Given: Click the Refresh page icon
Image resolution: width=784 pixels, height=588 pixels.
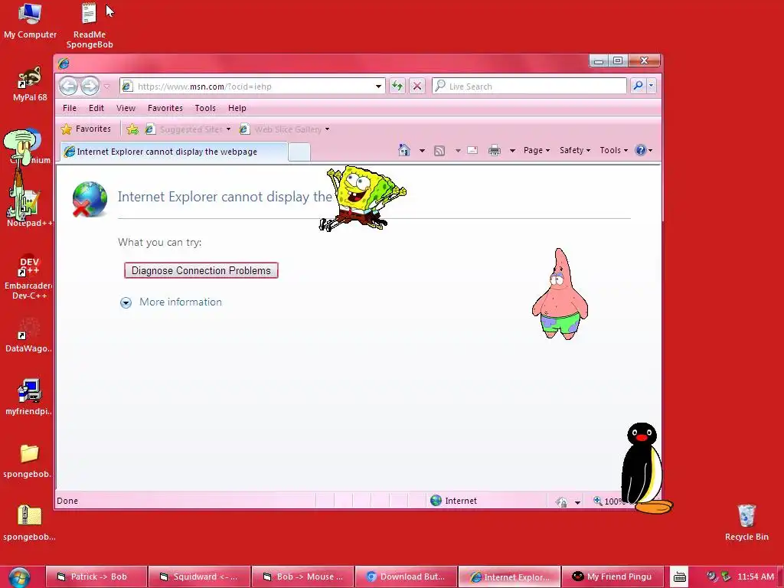Looking at the screenshot, I should point(397,86).
